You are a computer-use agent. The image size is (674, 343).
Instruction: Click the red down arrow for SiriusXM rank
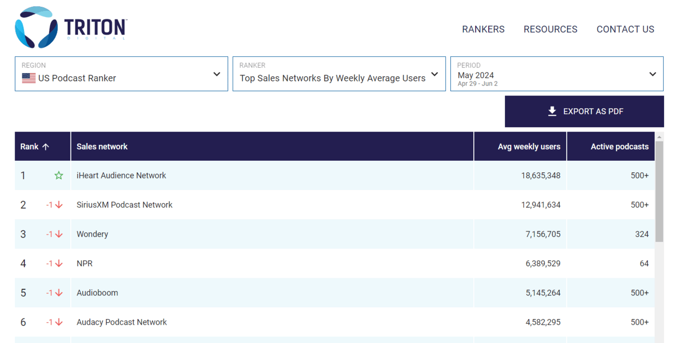pyautogui.click(x=59, y=205)
